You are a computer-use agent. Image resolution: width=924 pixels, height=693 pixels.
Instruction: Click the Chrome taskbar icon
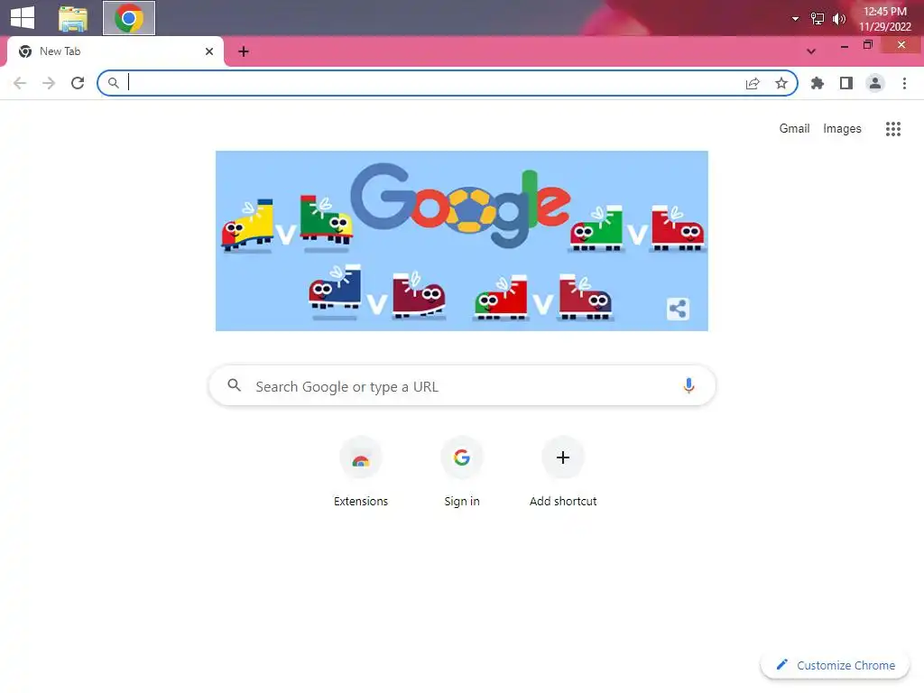click(129, 18)
